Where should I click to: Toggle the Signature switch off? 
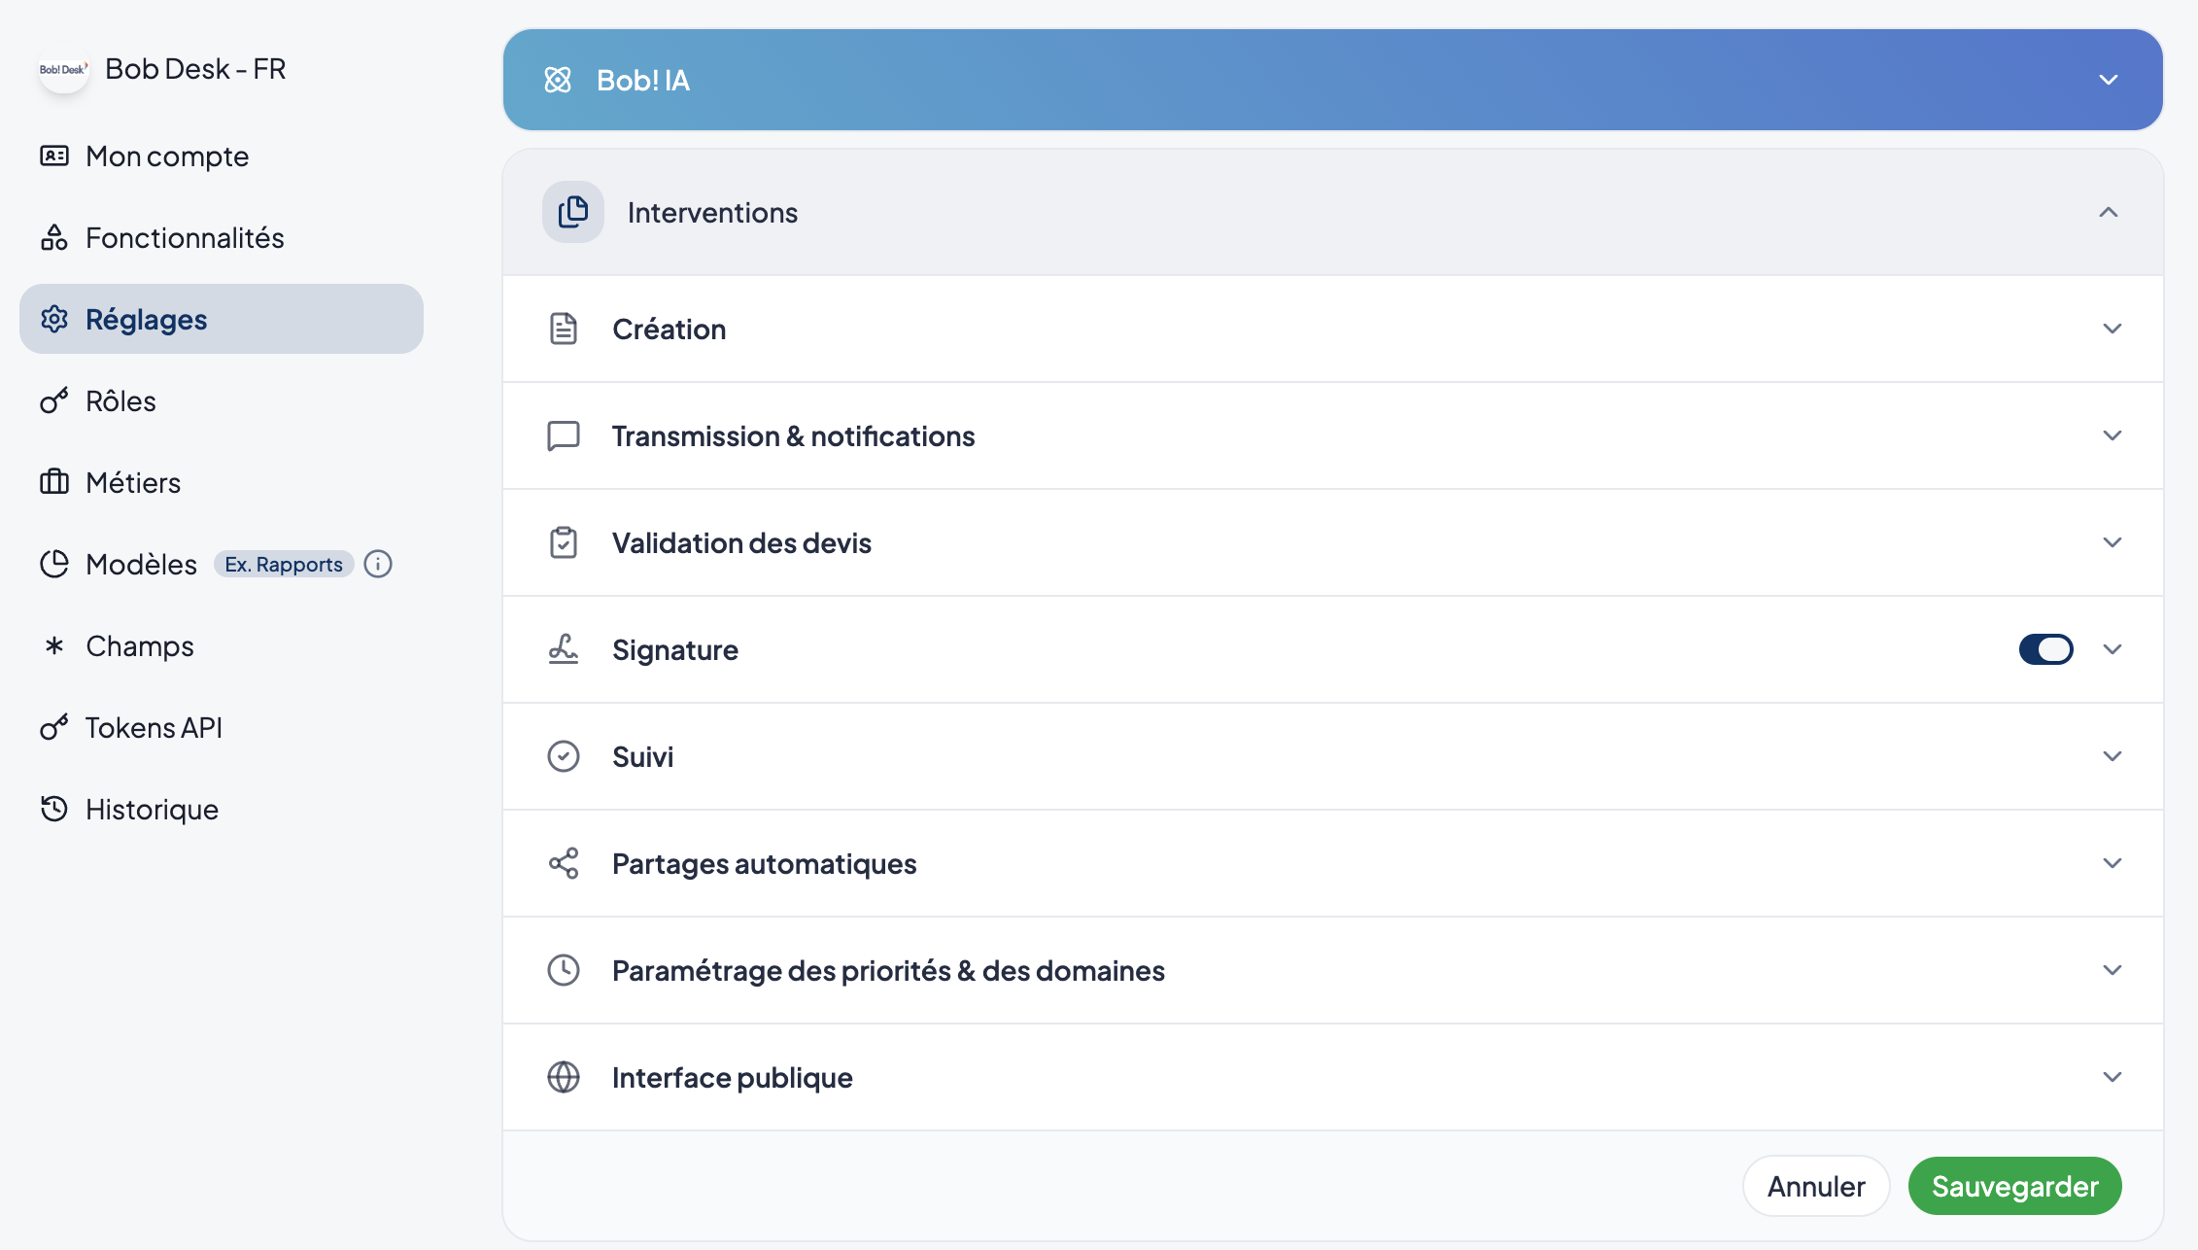(2045, 649)
